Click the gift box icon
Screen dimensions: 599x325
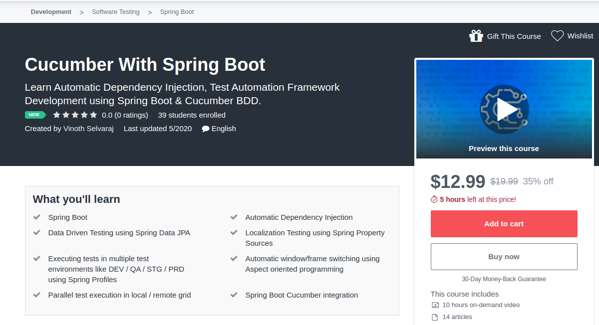[476, 36]
